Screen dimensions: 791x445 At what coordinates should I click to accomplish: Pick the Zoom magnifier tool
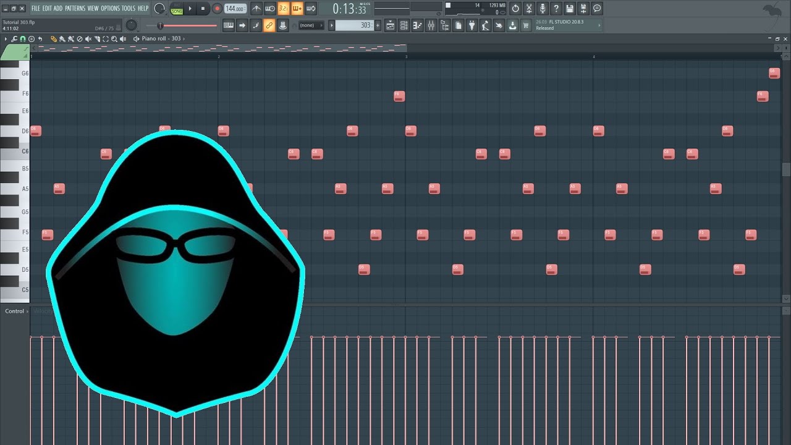point(114,39)
